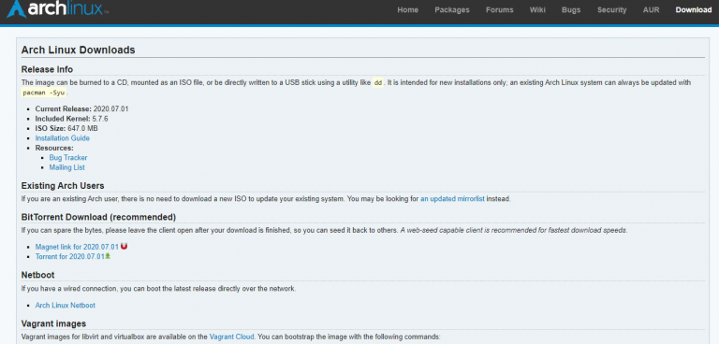Click 'BitTorrent Download (recommended)' heading

(x=98, y=217)
